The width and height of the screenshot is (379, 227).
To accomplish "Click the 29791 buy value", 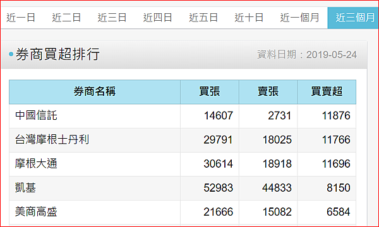I will pos(219,140).
